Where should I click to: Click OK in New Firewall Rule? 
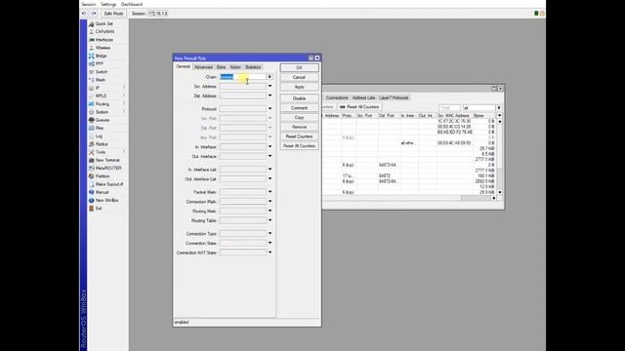pos(299,67)
